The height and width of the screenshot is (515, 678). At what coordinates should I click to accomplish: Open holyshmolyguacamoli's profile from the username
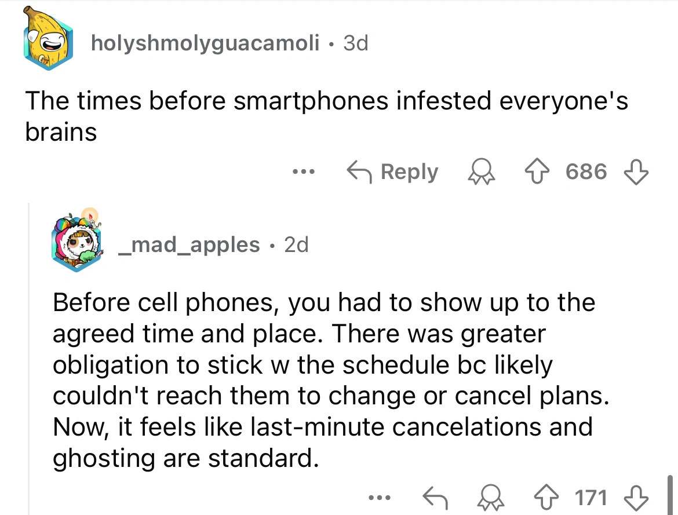205,43
